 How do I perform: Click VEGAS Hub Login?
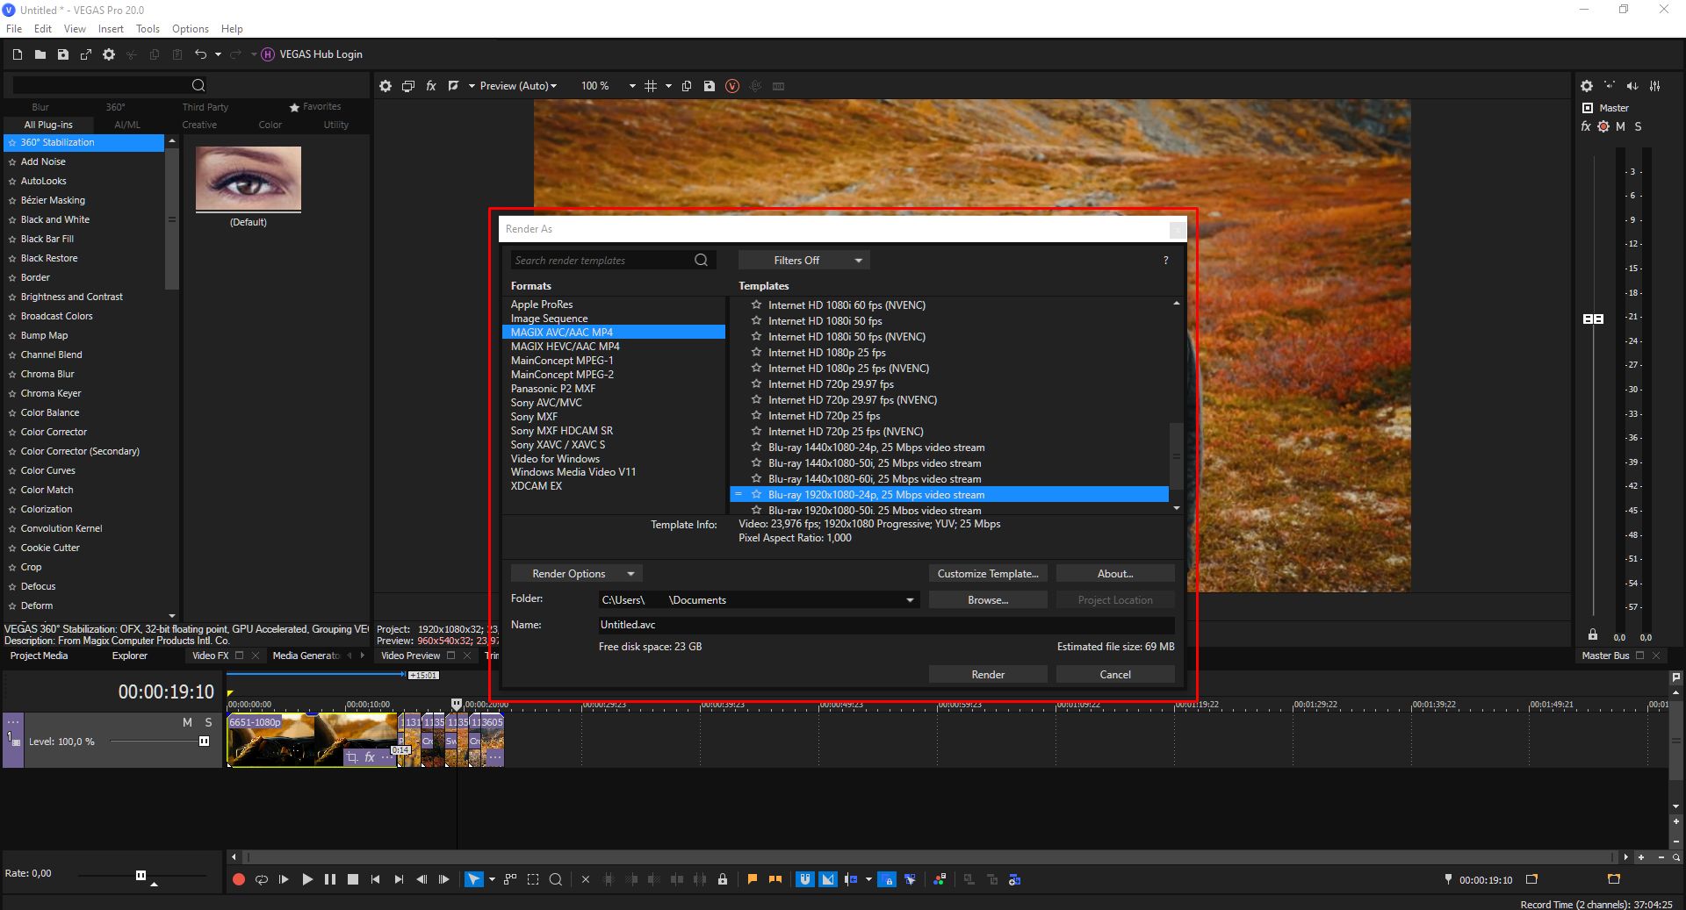(312, 54)
